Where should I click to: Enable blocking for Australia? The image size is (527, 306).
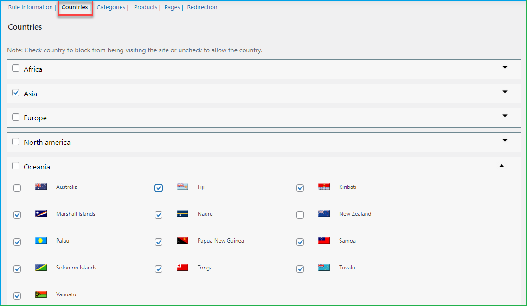point(17,188)
